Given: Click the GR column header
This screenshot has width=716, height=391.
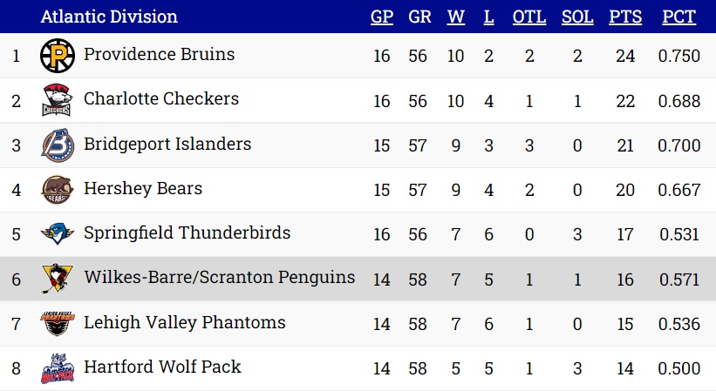Looking at the screenshot, I should coord(419,17).
